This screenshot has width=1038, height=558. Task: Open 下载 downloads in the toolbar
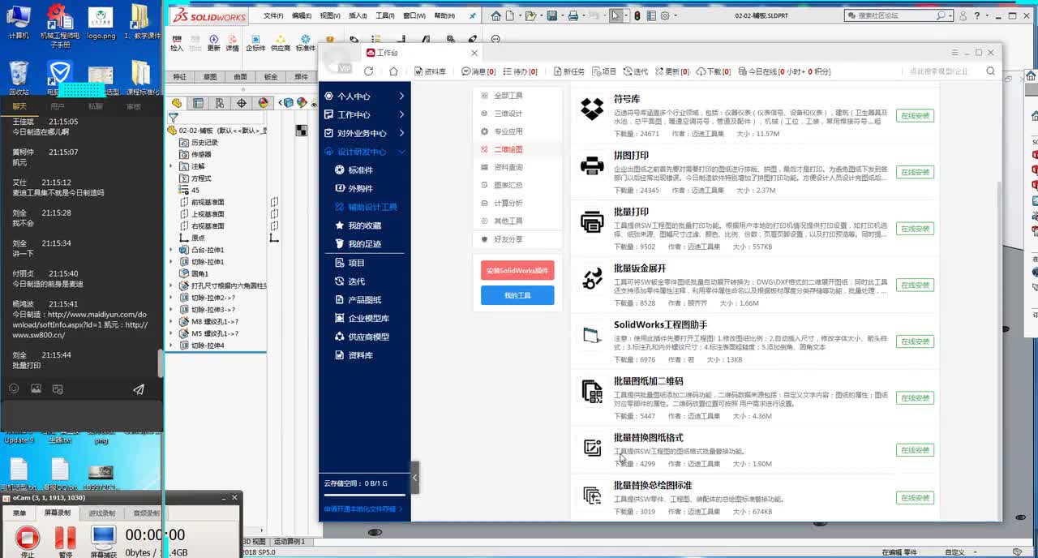point(714,71)
